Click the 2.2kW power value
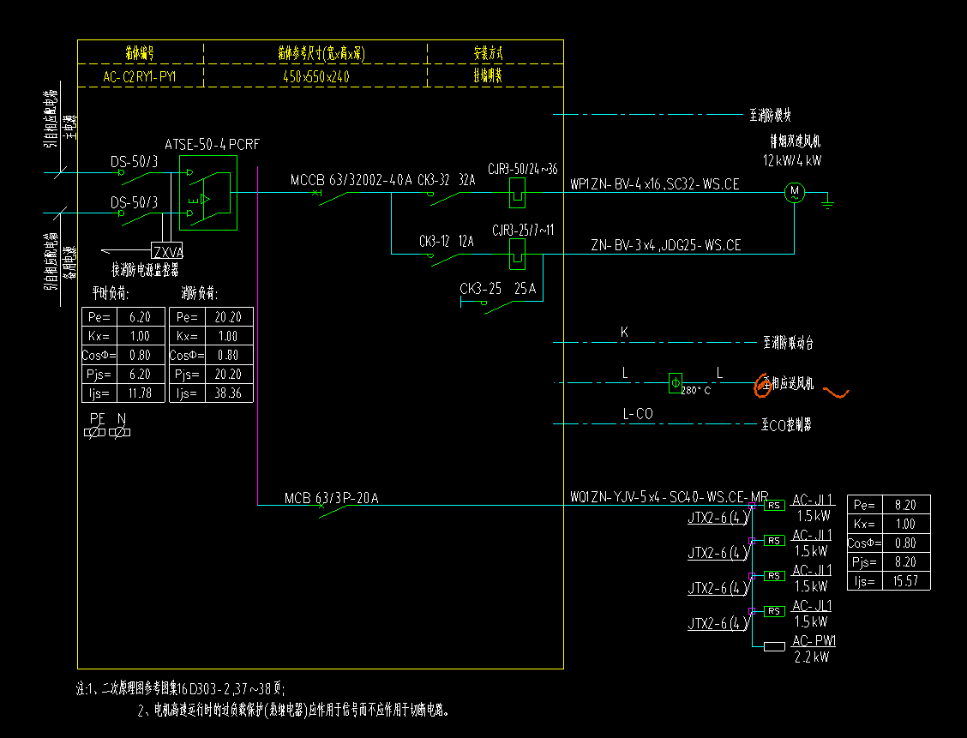The image size is (967, 738). point(812,657)
